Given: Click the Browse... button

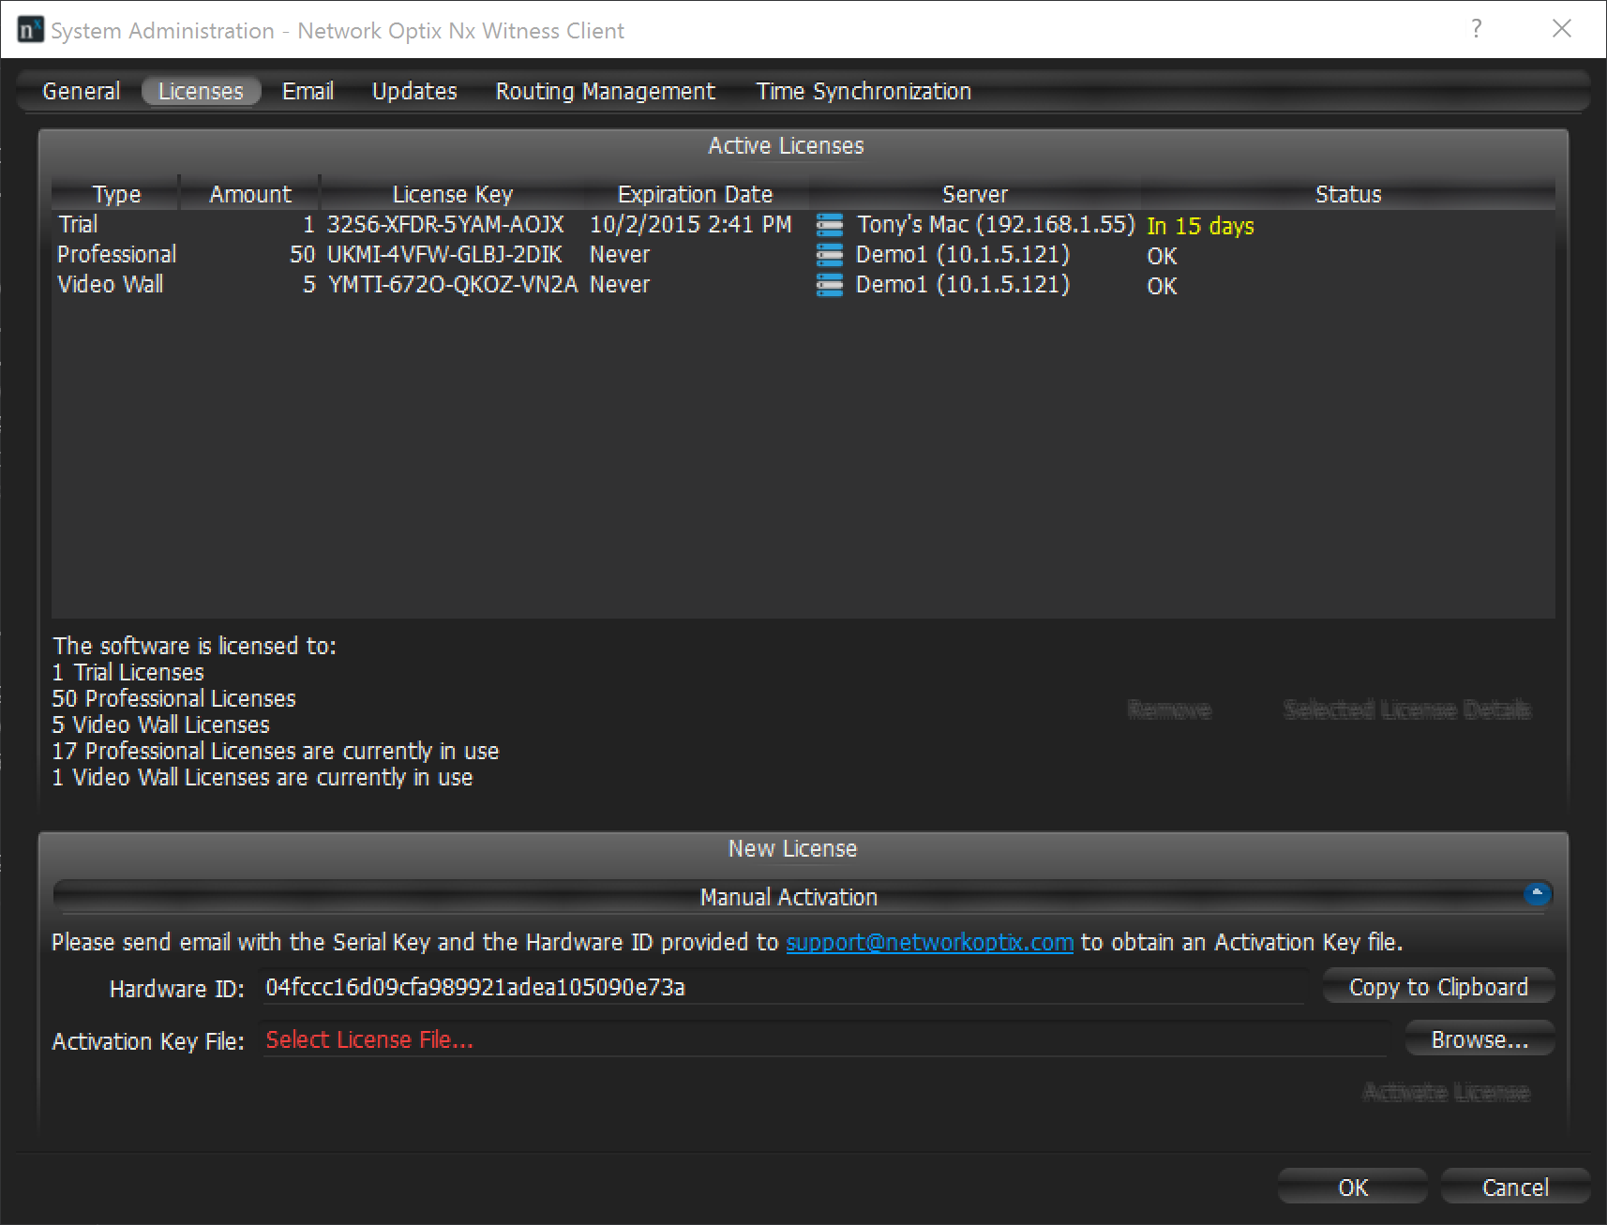Looking at the screenshot, I should [1479, 1039].
